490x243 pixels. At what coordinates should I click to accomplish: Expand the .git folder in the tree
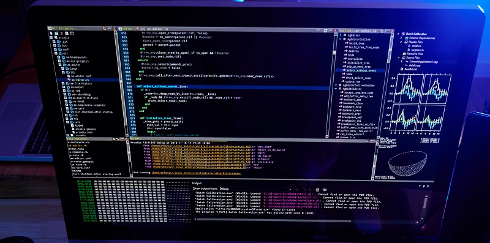(54, 42)
